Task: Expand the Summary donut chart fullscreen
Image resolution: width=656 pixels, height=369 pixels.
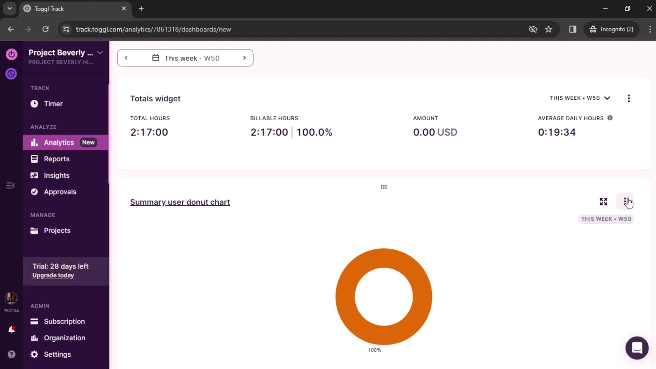Action: point(603,201)
